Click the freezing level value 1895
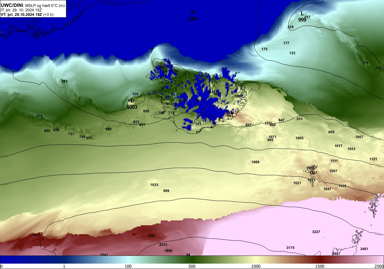This screenshot has width=384, height=269. tap(169, 251)
